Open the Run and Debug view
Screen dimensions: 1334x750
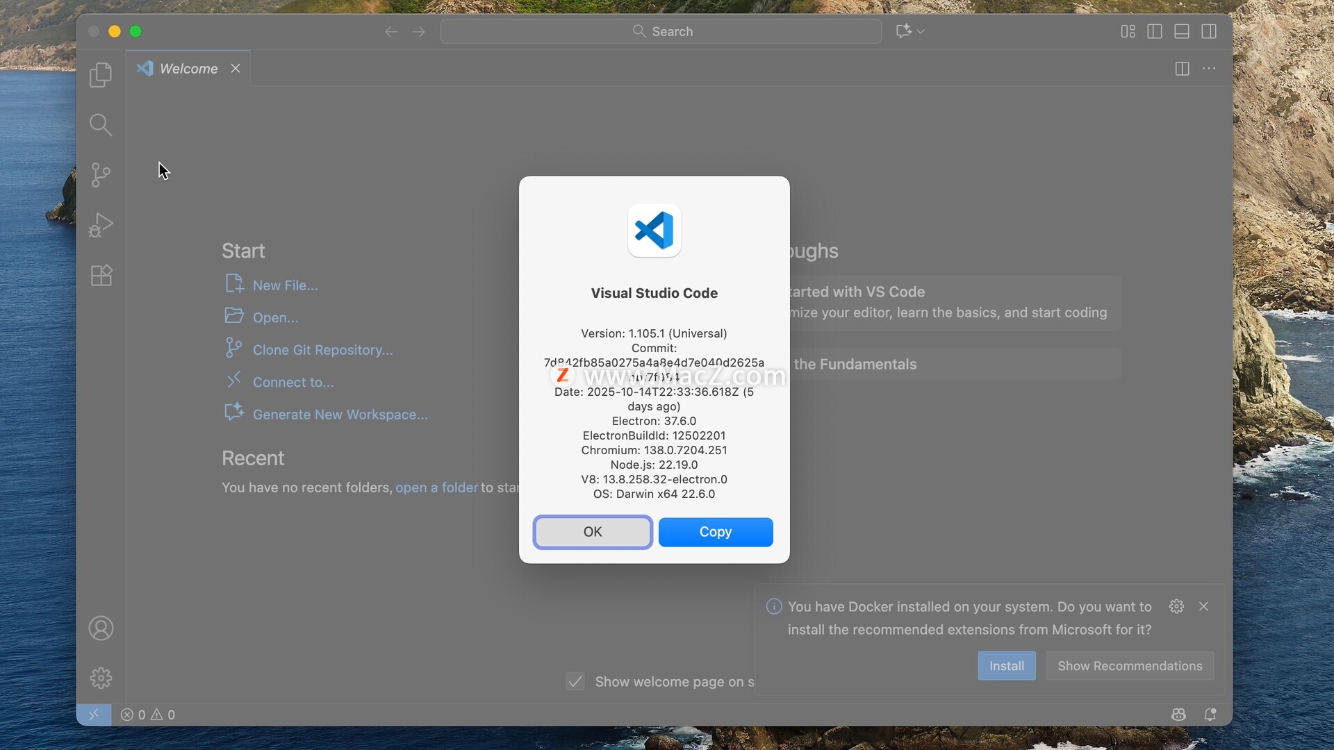point(101,225)
